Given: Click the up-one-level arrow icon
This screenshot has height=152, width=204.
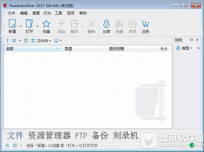Looking at the screenshot, I should pos(8,41).
